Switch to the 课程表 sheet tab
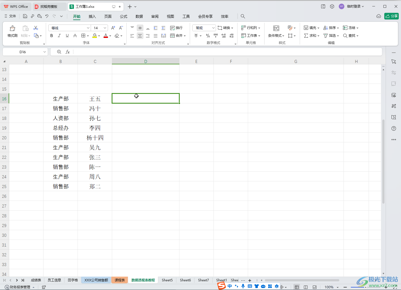This screenshot has height=290, width=401. (120, 280)
